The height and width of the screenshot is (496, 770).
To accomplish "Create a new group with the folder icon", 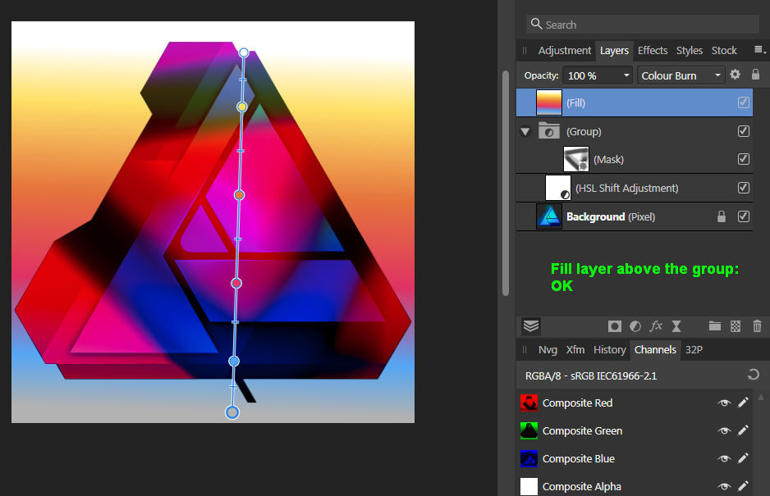I will point(715,325).
